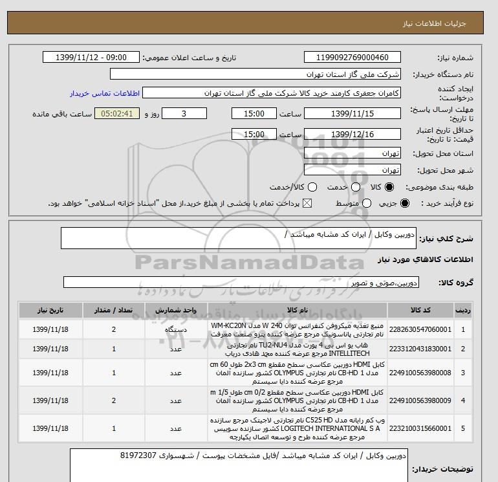The image size is (498, 482).
Task: Click the delivery city field تهران
Action: pyautogui.click(x=352, y=170)
